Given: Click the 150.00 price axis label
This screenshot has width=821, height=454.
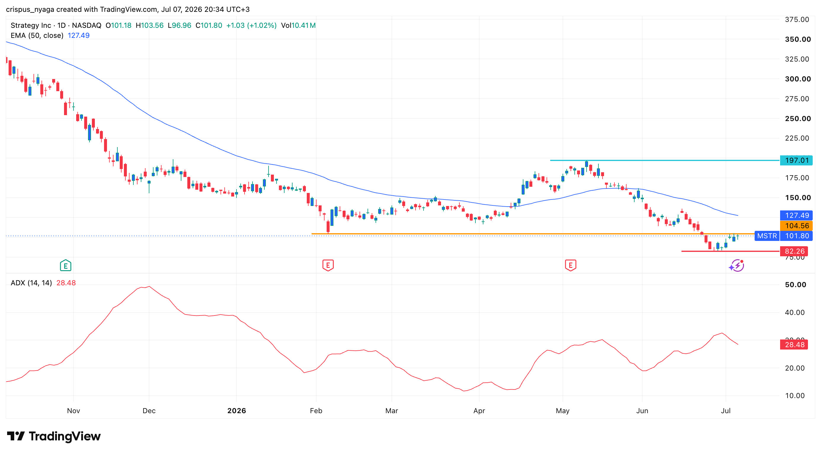Looking at the screenshot, I should click(798, 198).
